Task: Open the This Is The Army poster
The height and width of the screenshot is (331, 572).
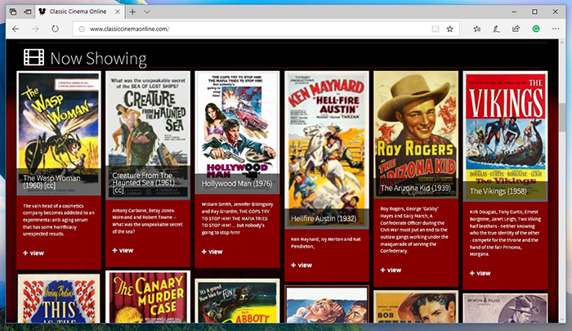Action: coord(59,298)
